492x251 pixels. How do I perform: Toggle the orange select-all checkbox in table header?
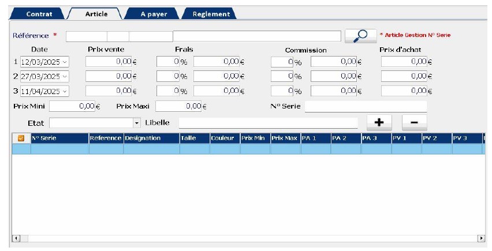tap(21, 138)
